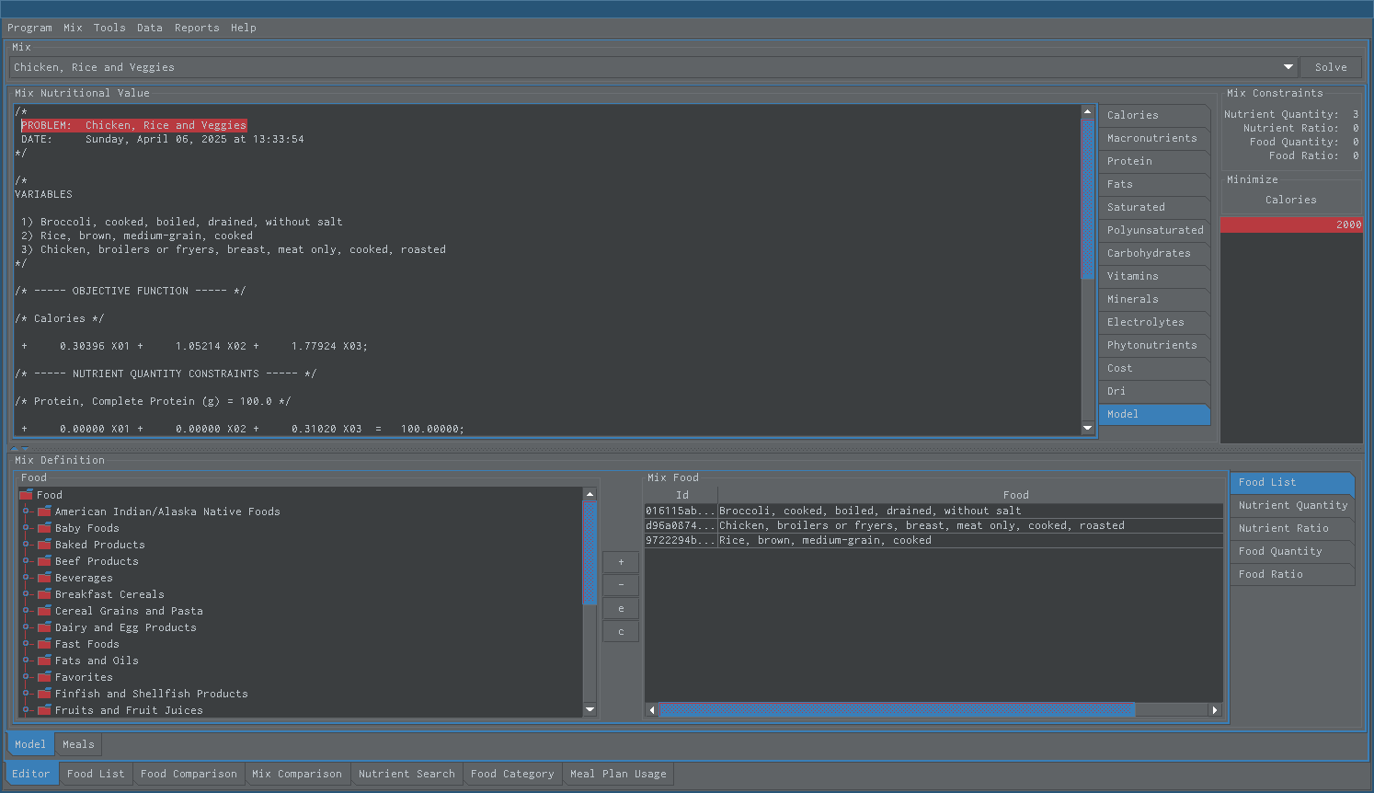Switch to the Electrolytes tab
Viewport: 1374px width, 793px height.
tap(1154, 322)
